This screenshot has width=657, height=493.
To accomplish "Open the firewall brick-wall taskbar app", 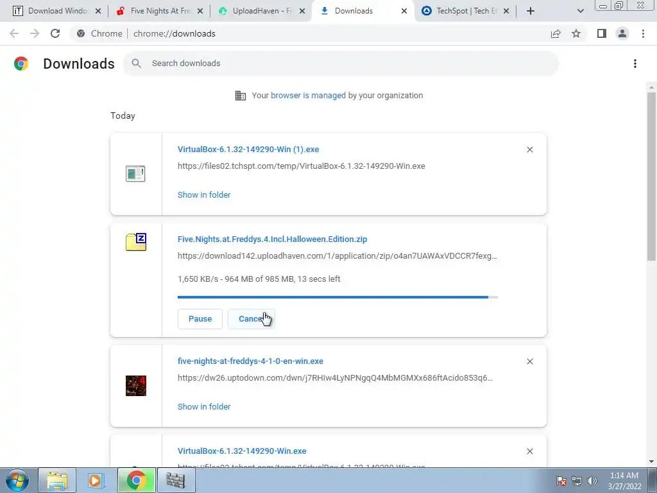I will point(176,480).
